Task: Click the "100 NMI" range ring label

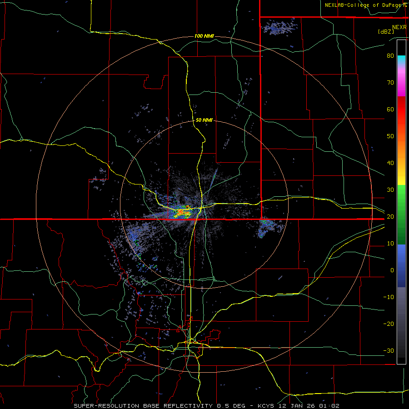Action: pos(204,36)
